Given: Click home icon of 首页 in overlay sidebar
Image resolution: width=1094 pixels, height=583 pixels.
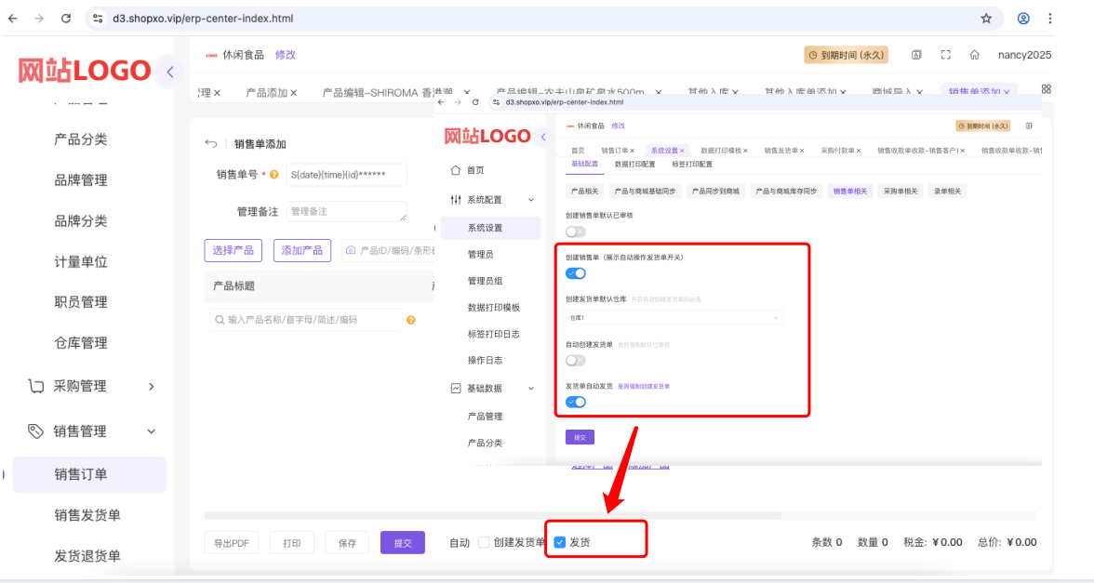Looking at the screenshot, I should pyautogui.click(x=456, y=170).
